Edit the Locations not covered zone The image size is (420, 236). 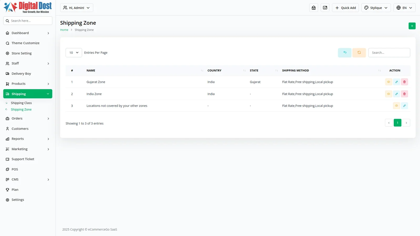(x=404, y=106)
